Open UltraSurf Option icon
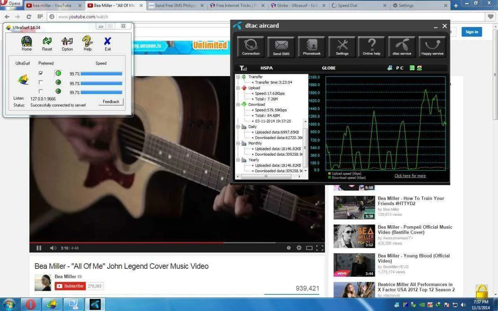The width and height of the screenshot is (498, 311). click(67, 44)
